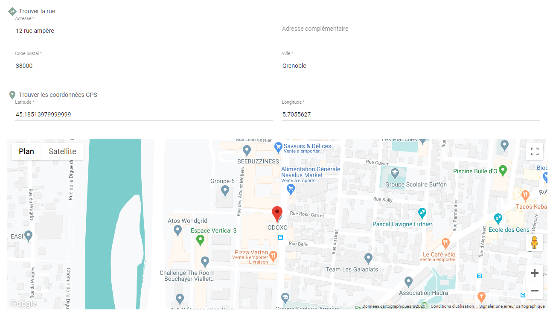This screenshot has width=553, height=332.
Task: Select the Pizza Vartan restaurant marker
Action: pos(274,256)
